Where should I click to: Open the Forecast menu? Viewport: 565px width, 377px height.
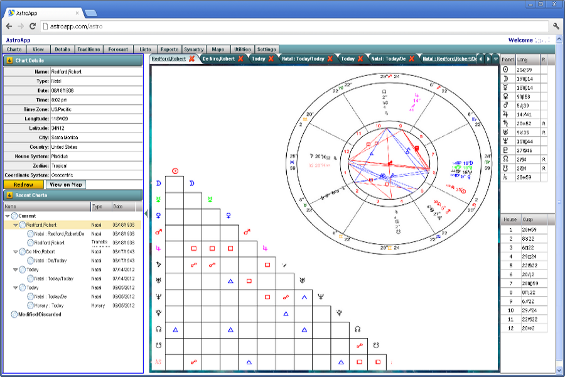(x=118, y=49)
